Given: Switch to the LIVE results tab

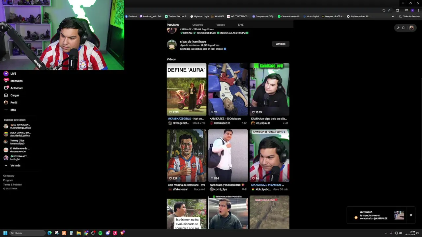Looking at the screenshot, I should click(x=241, y=25).
